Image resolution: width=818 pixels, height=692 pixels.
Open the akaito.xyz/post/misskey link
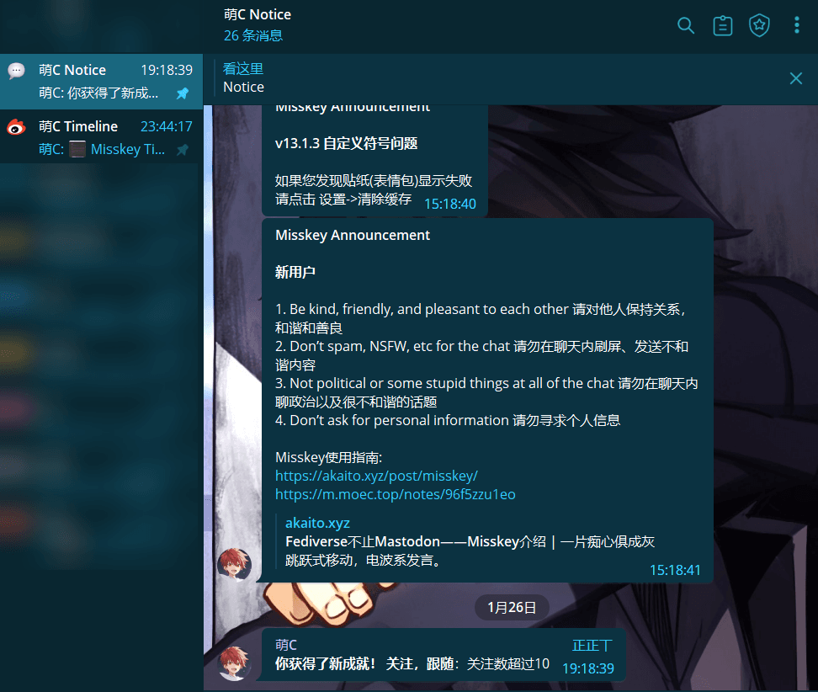pyautogui.click(x=377, y=476)
